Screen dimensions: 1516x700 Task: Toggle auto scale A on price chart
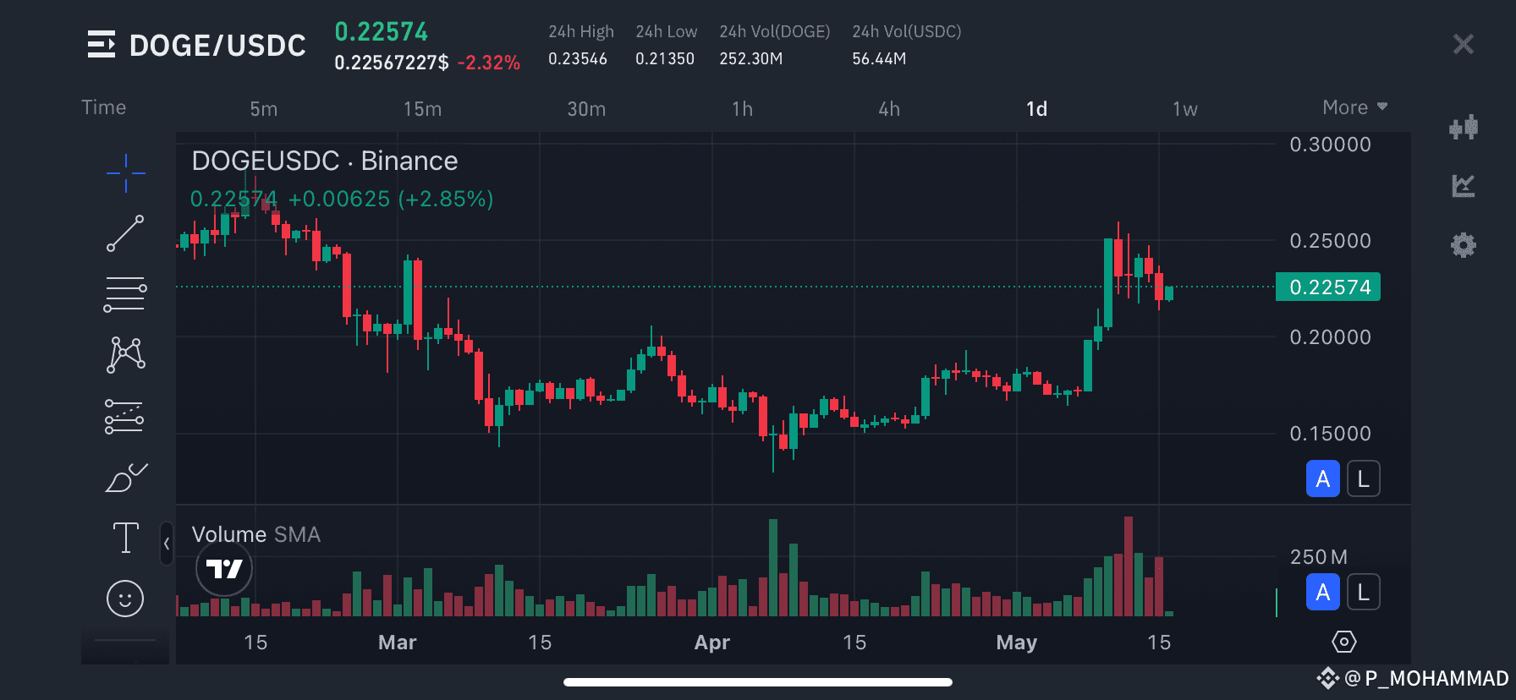click(x=1323, y=479)
